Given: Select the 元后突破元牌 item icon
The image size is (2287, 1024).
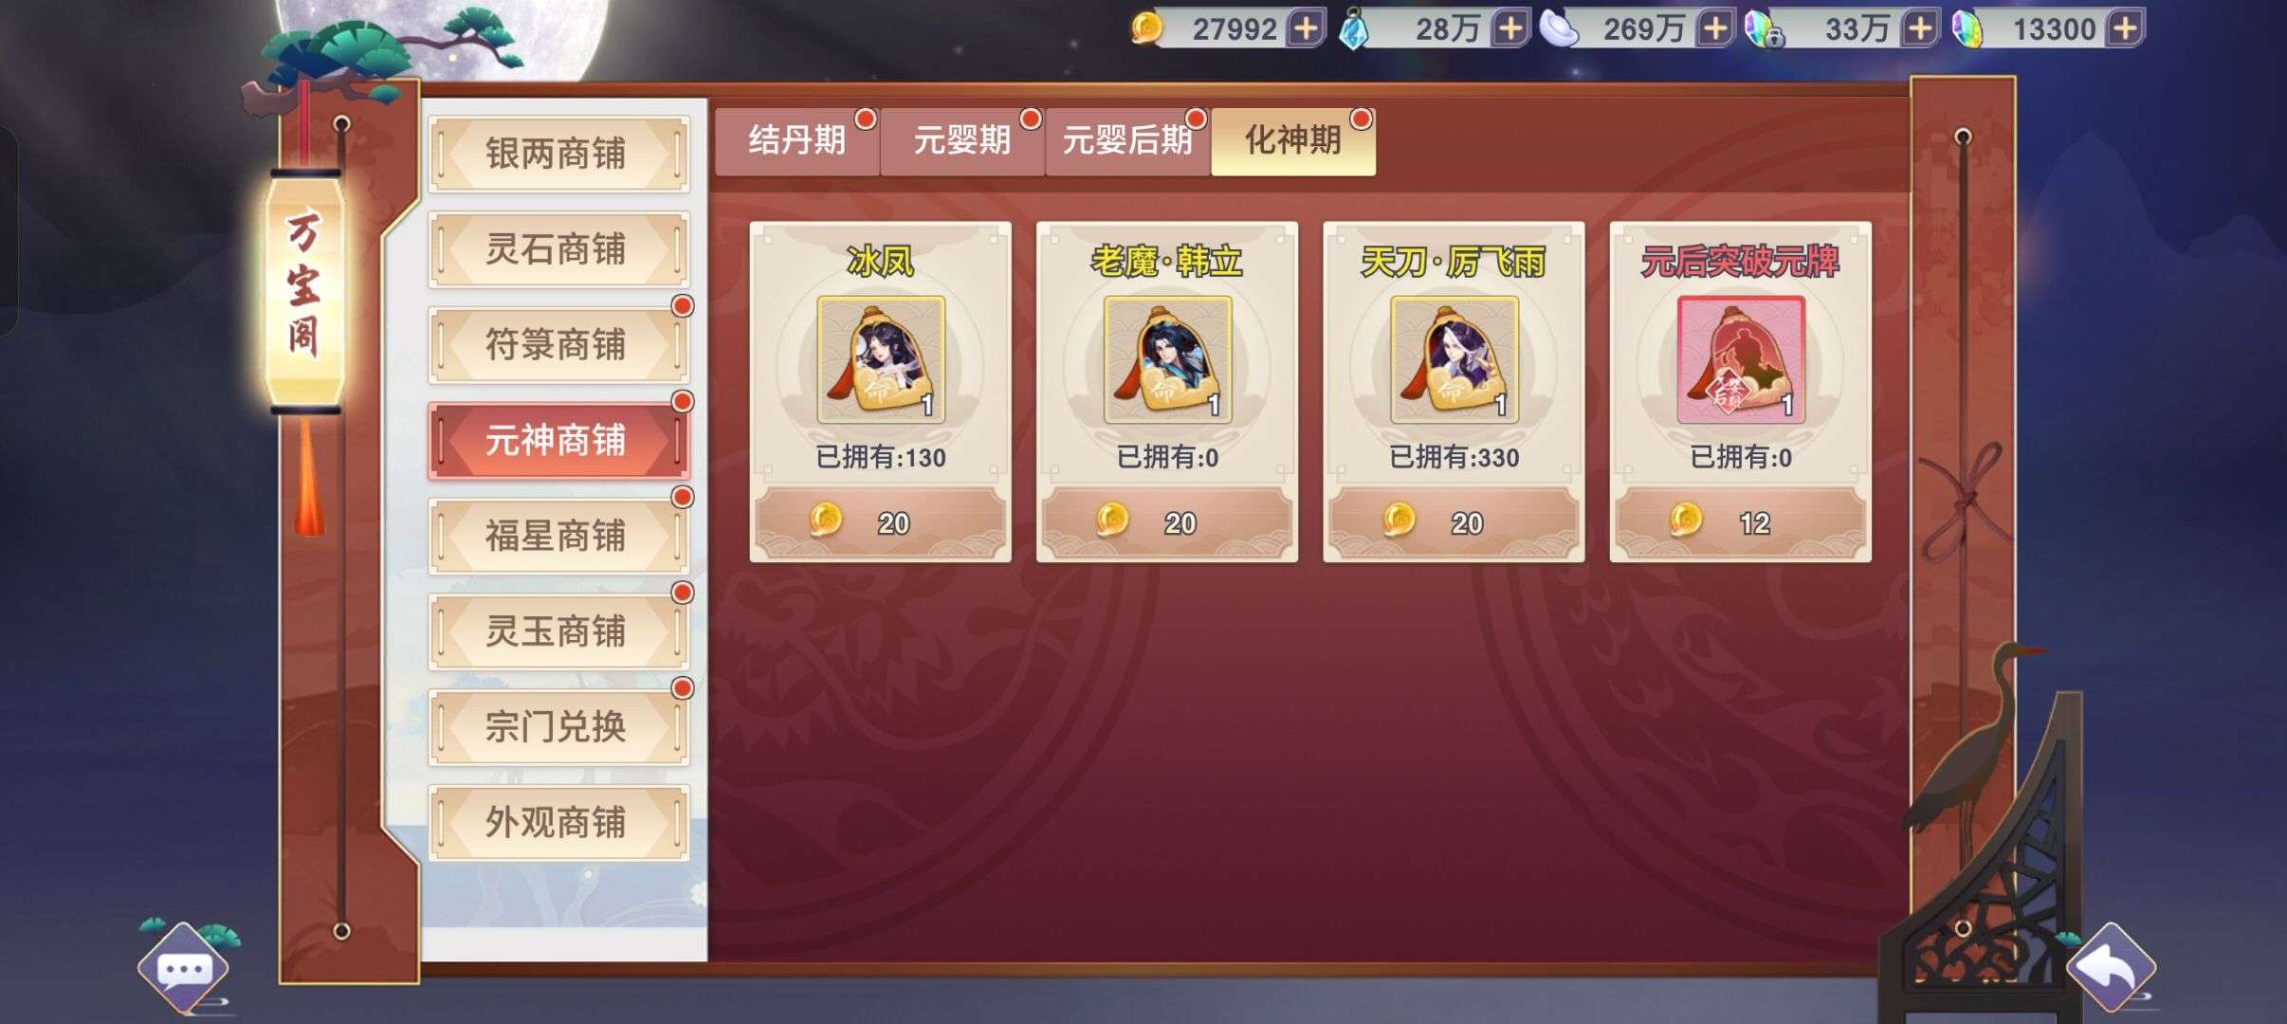Looking at the screenshot, I should (1741, 359).
